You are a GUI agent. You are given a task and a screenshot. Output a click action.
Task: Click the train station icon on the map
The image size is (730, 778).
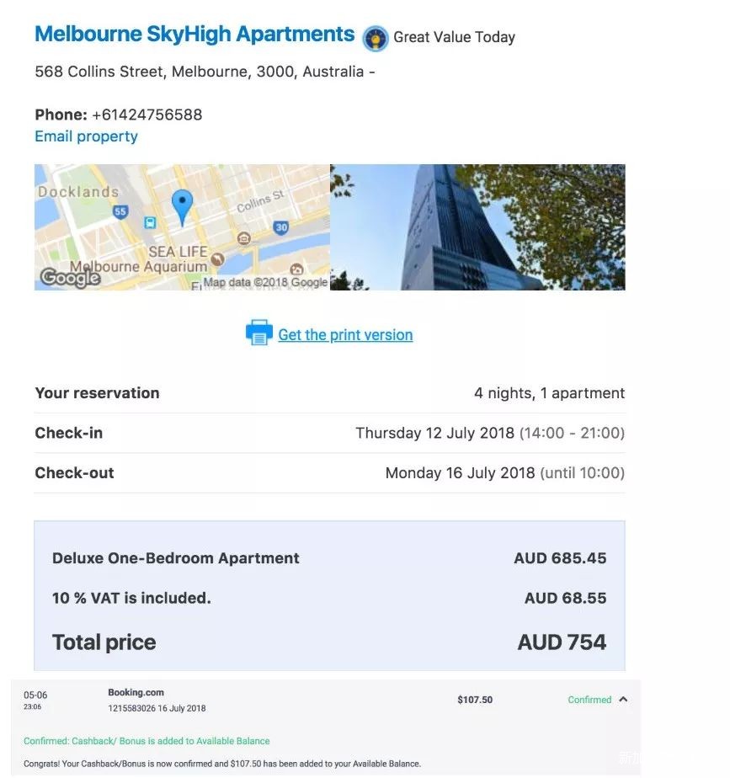pos(150,222)
